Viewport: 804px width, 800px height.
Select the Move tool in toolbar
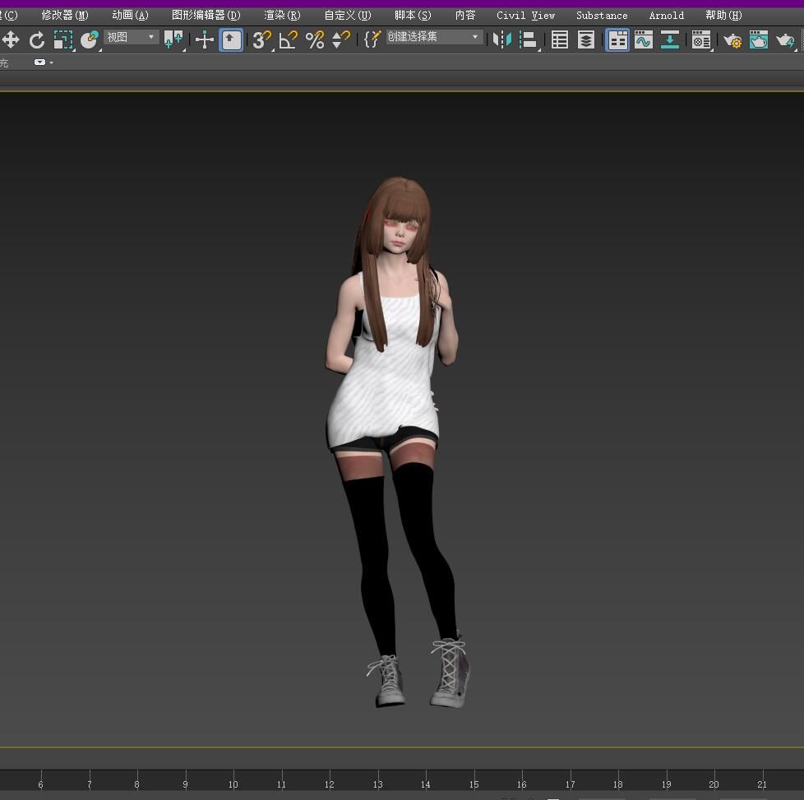[11, 39]
